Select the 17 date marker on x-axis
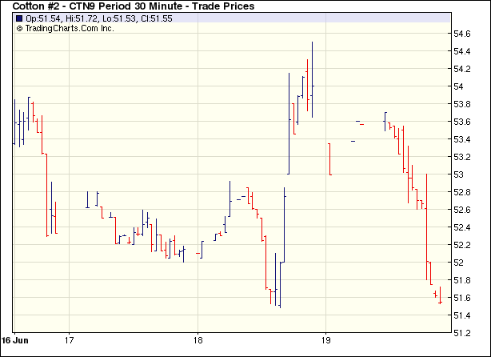491x357 pixels. 70,338
